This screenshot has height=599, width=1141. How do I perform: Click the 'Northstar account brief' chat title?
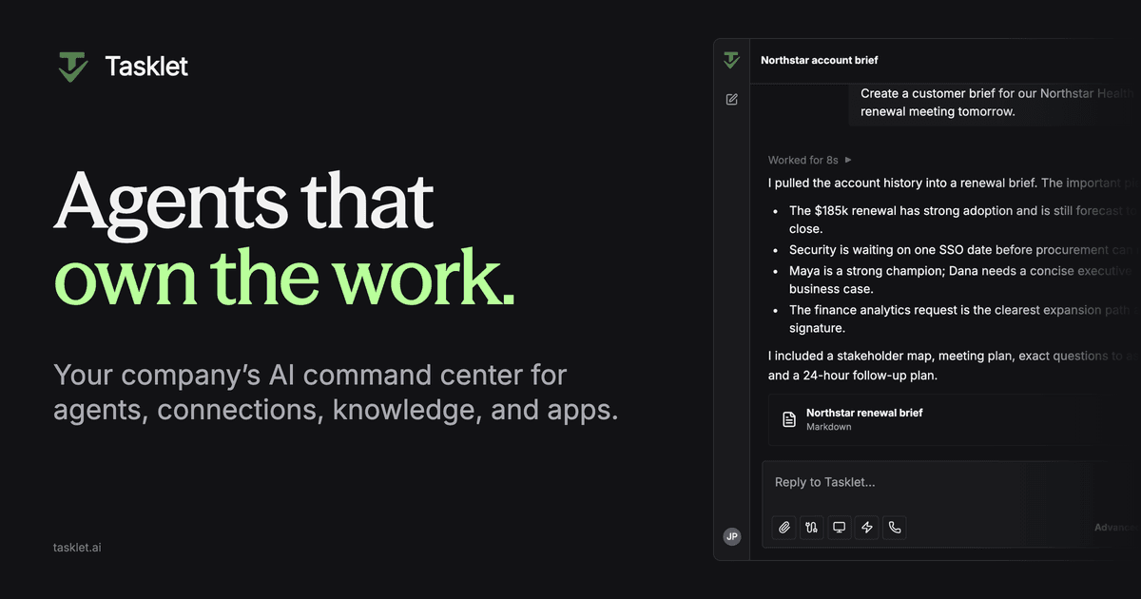820,60
